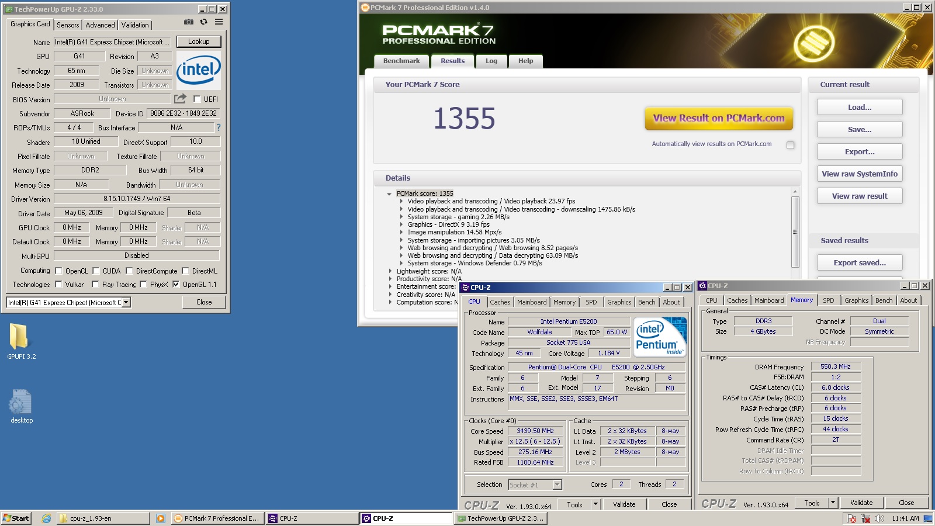
Task: Select the Video playback 23.97 fps result row
Action: pyautogui.click(x=491, y=201)
